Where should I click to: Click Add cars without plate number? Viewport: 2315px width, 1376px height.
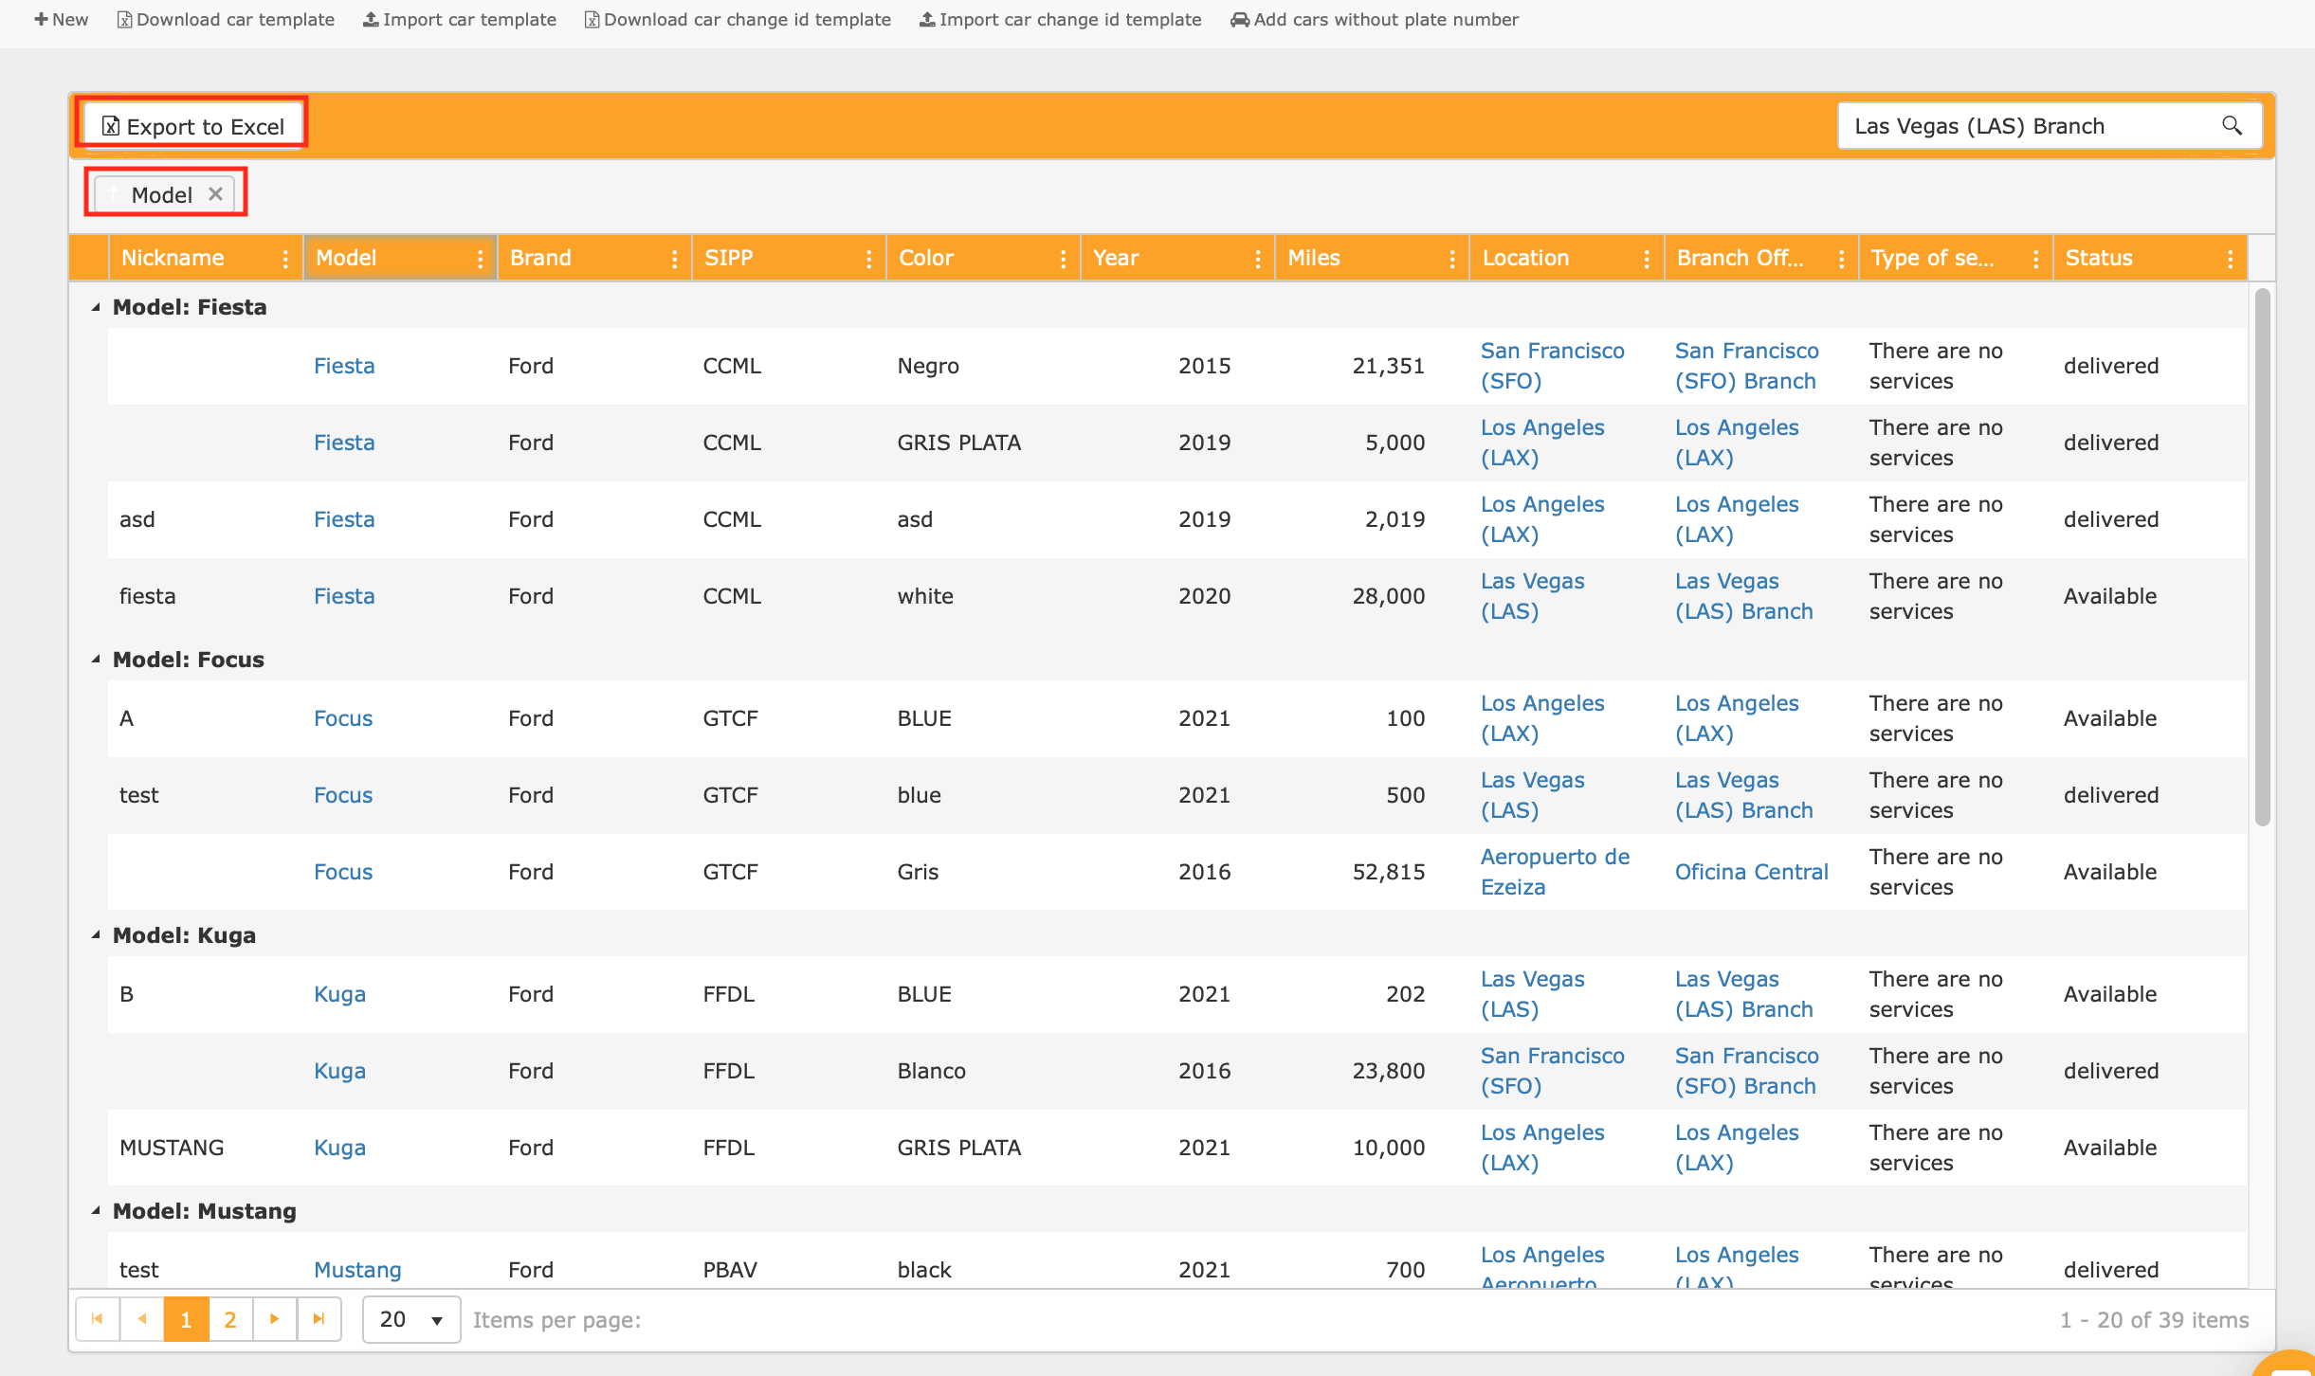[x=1375, y=19]
